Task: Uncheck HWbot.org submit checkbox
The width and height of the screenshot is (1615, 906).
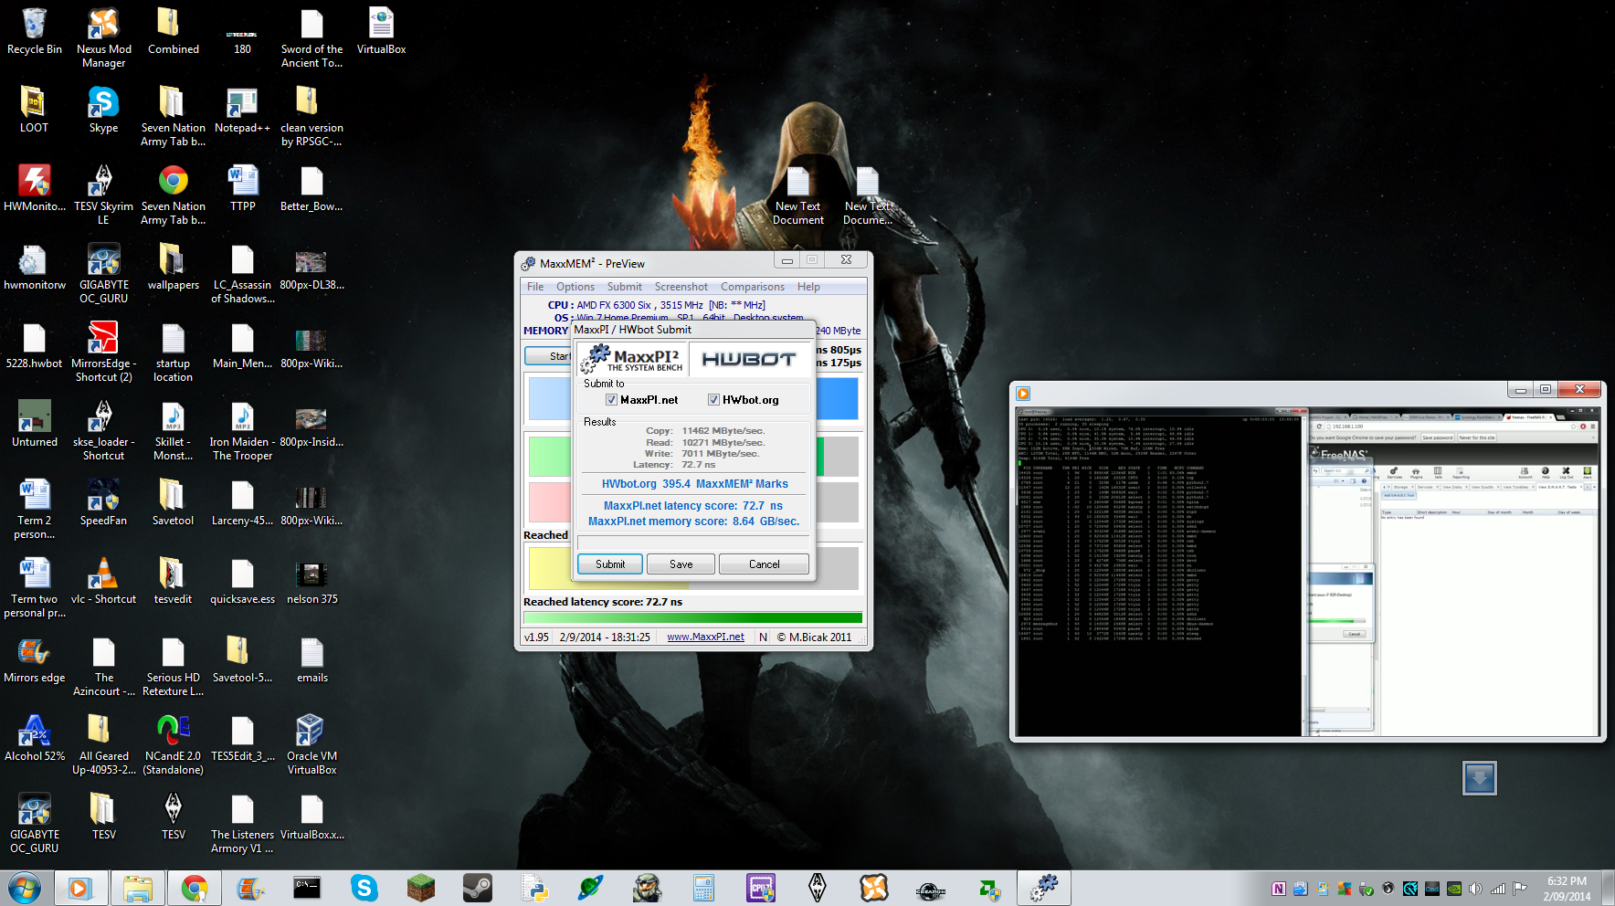Action: [x=713, y=400]
